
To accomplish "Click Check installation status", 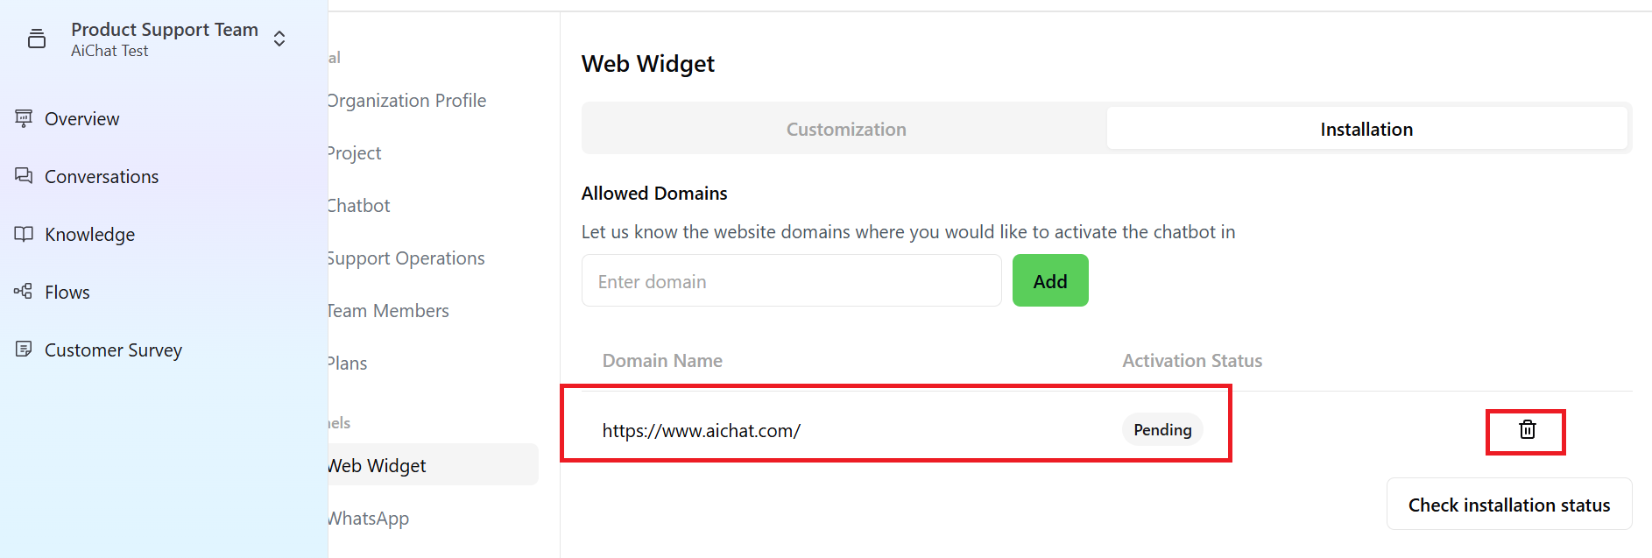I will 1508,505.
